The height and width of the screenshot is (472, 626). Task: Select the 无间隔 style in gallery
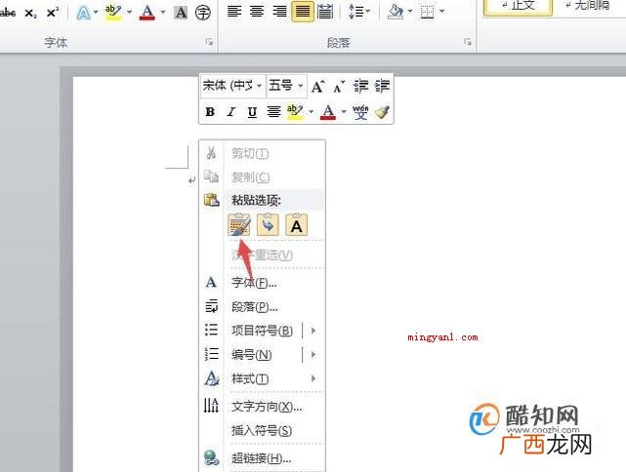(x=588, y=7)
